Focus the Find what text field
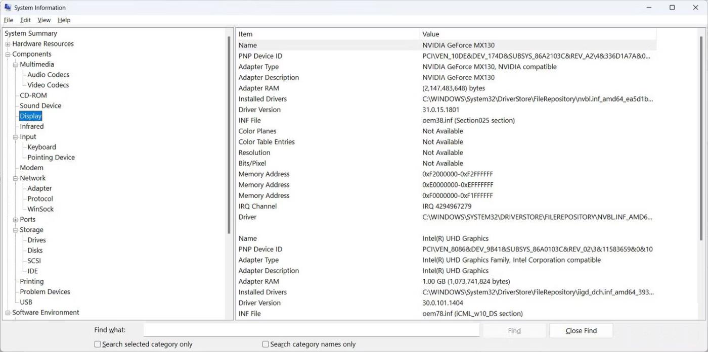 (311, 330)
